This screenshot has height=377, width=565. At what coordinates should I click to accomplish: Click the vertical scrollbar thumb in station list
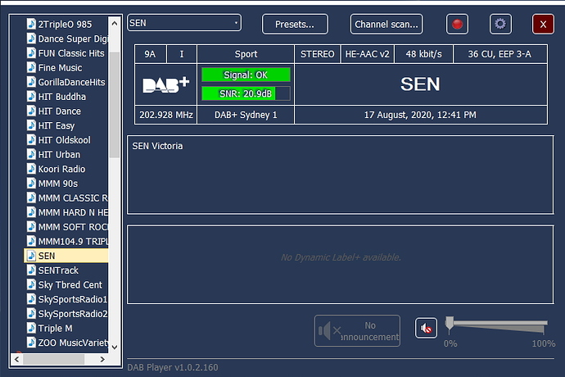[115, 105]
